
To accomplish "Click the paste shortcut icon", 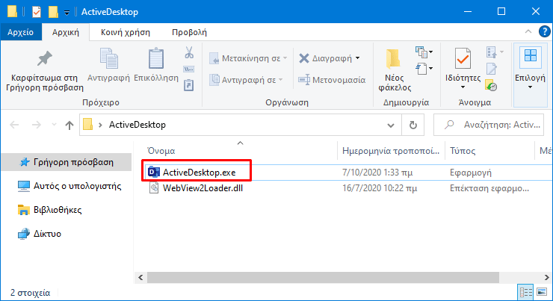I will [188, 85].
